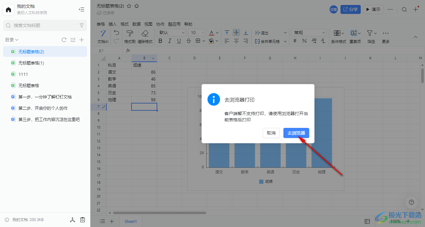Open 第二步，开启你的个人创作
The image size is (425, 227).
tap(45, 108)
